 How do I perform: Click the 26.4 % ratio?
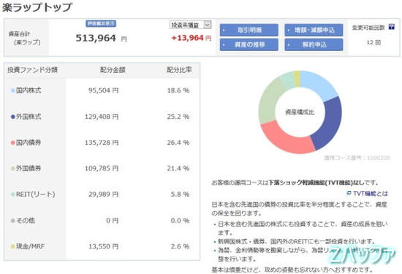[x=178, y=143]
